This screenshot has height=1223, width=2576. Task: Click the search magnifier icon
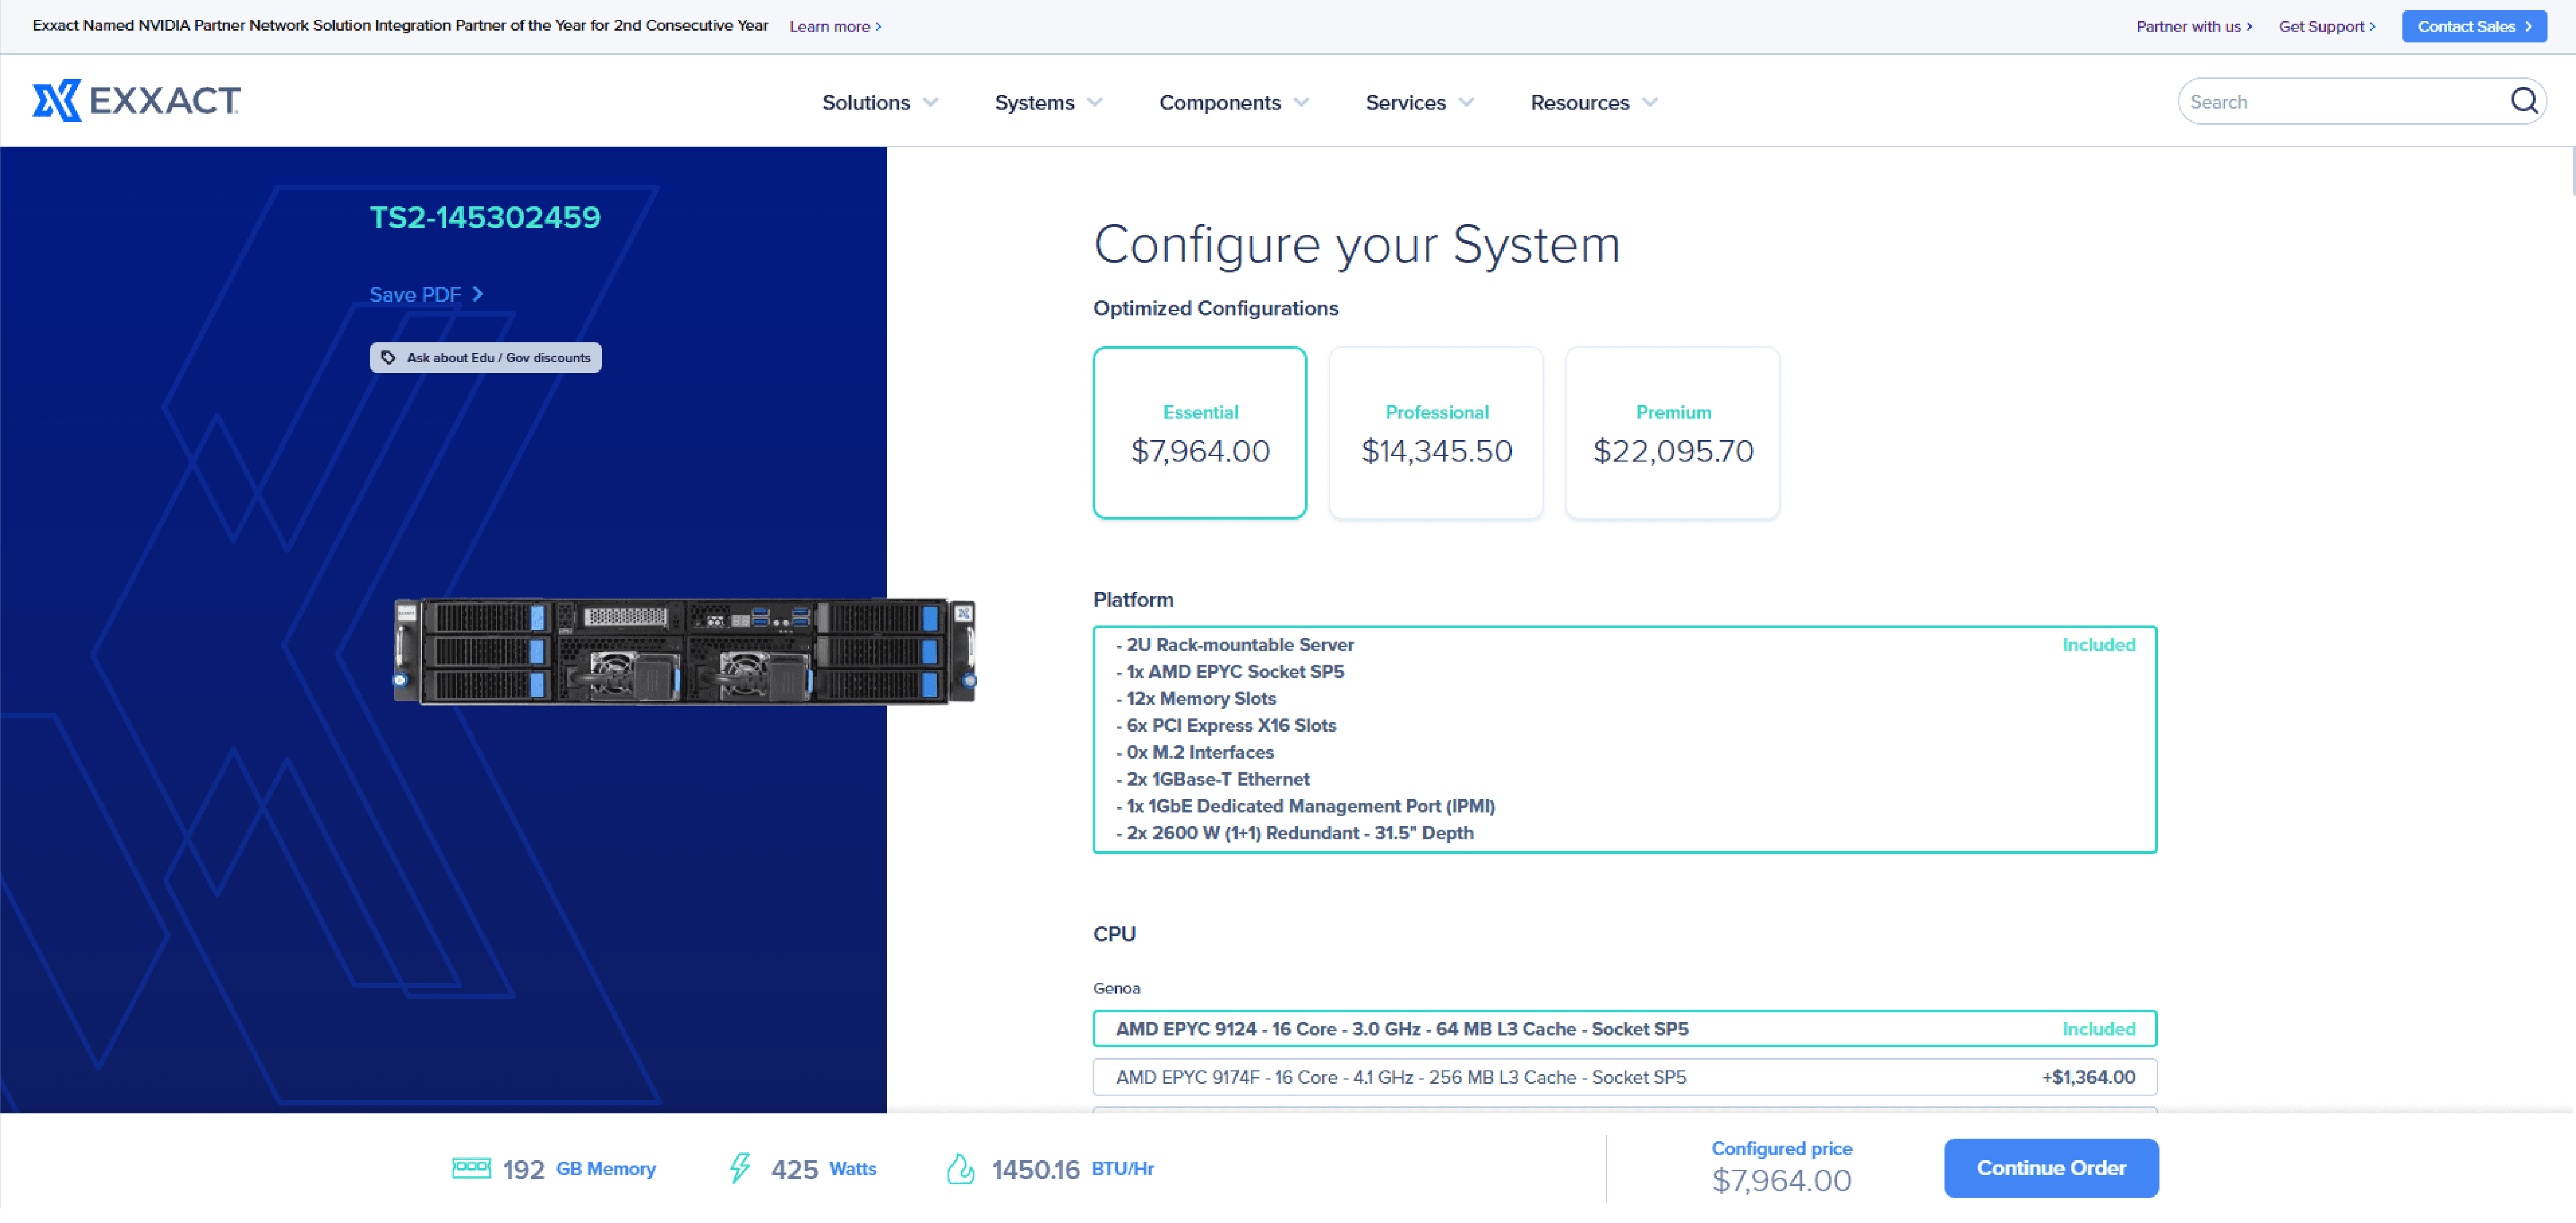click(x=2523, y=101)
